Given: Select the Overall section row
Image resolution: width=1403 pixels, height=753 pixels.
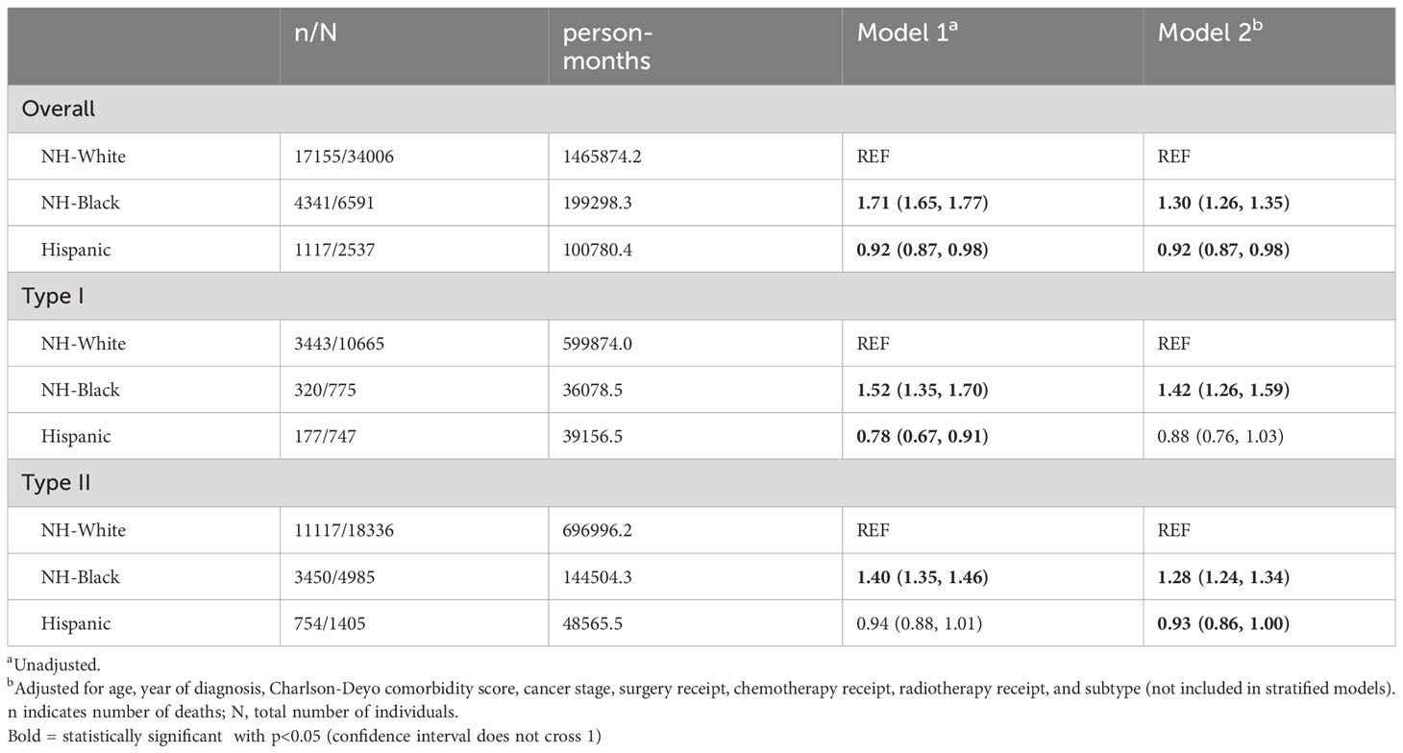Looking at the screenshot, I should (x=701, y=109).
